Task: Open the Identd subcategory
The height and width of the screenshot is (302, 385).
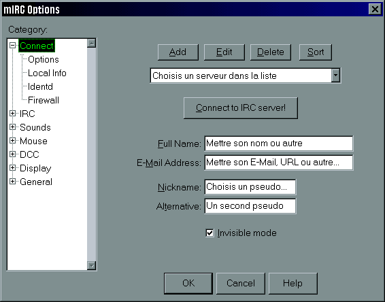Action: pyautogui.click(x=40, y=86)
